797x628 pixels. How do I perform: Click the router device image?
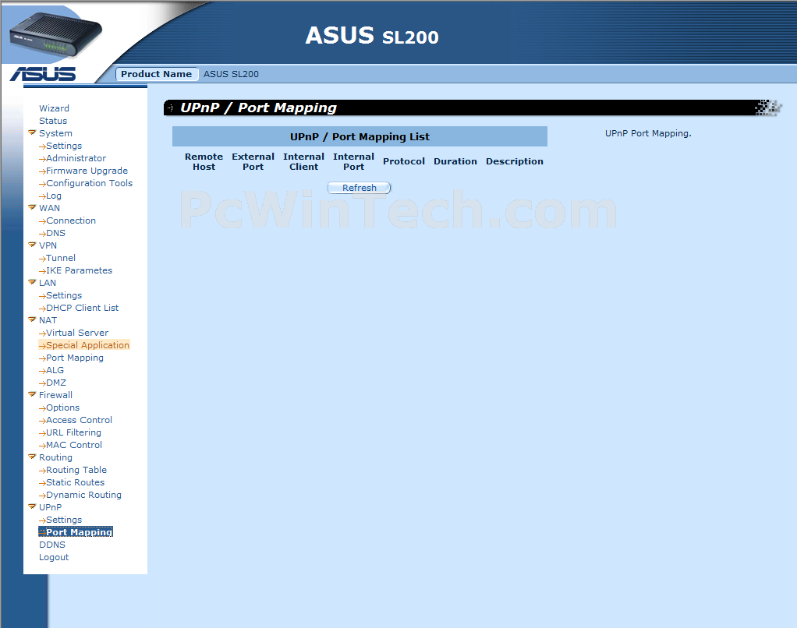click(55, 34)
